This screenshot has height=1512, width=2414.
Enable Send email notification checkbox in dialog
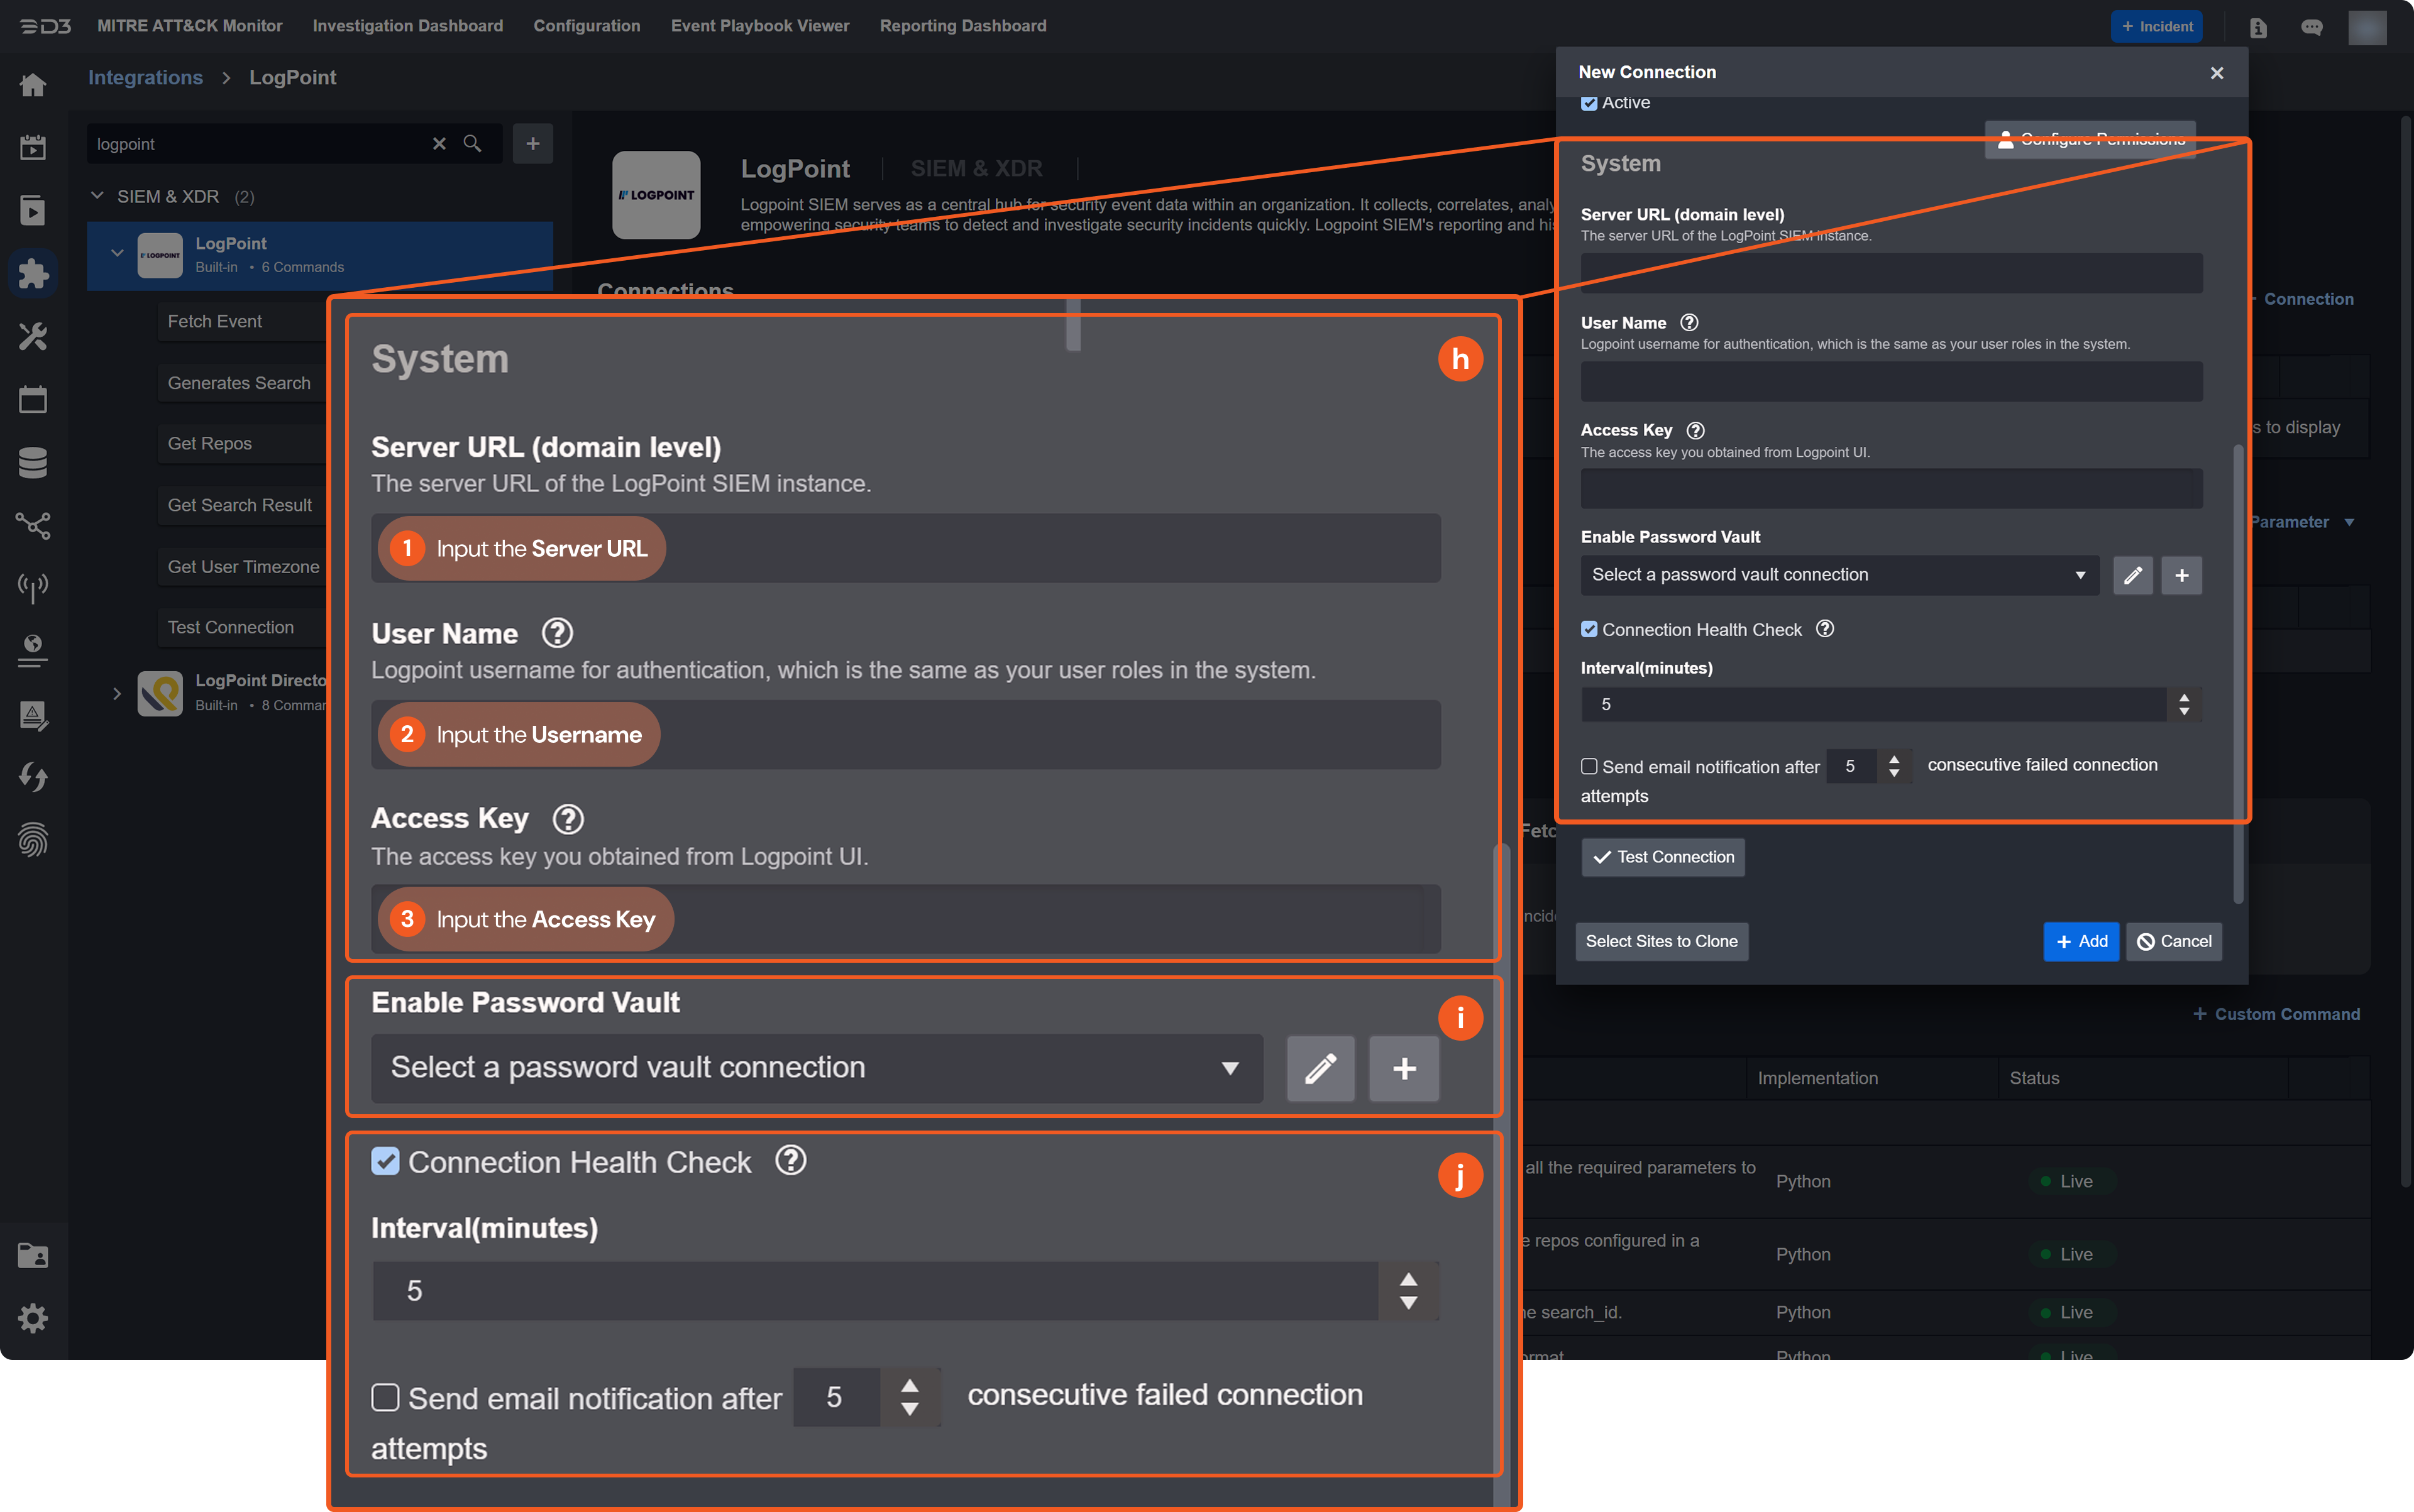click(x=1589, y=766)
